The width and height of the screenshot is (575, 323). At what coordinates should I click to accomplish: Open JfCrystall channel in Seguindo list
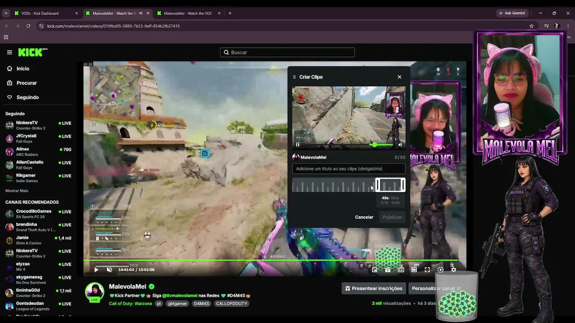(x=38, y=139)
